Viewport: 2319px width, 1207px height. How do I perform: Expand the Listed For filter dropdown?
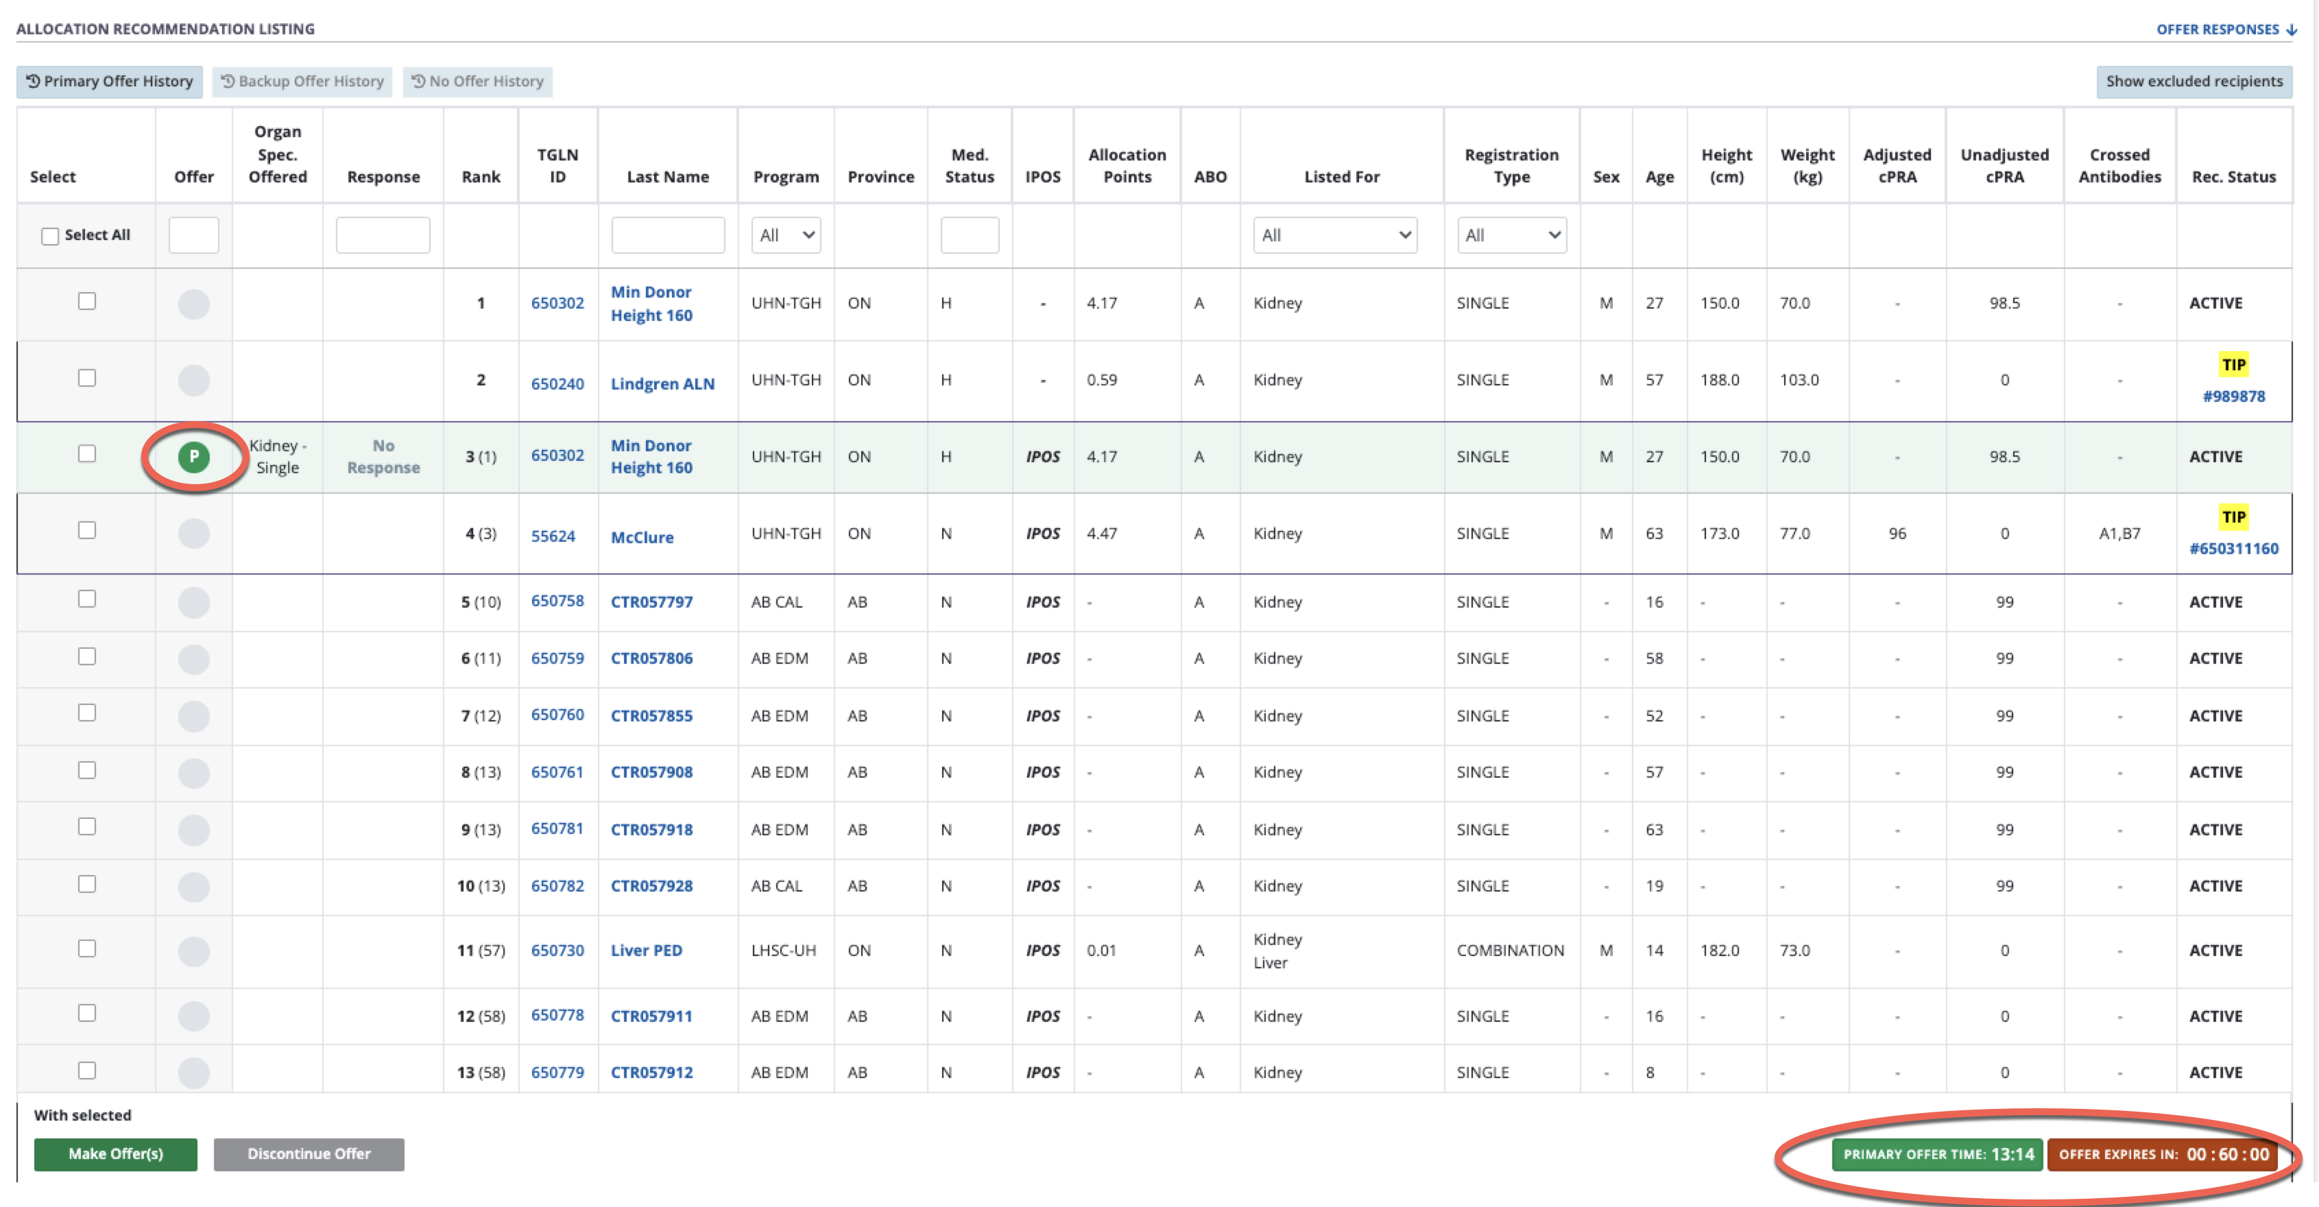coord(1334,235)
